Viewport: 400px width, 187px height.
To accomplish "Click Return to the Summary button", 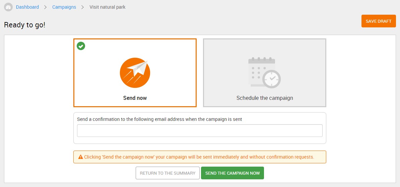I will [168, 173].
